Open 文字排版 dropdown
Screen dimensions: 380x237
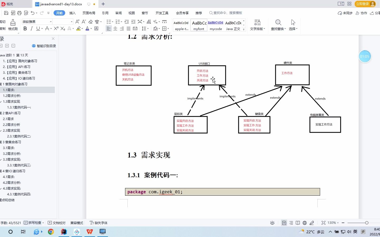[x=258, y=29]
